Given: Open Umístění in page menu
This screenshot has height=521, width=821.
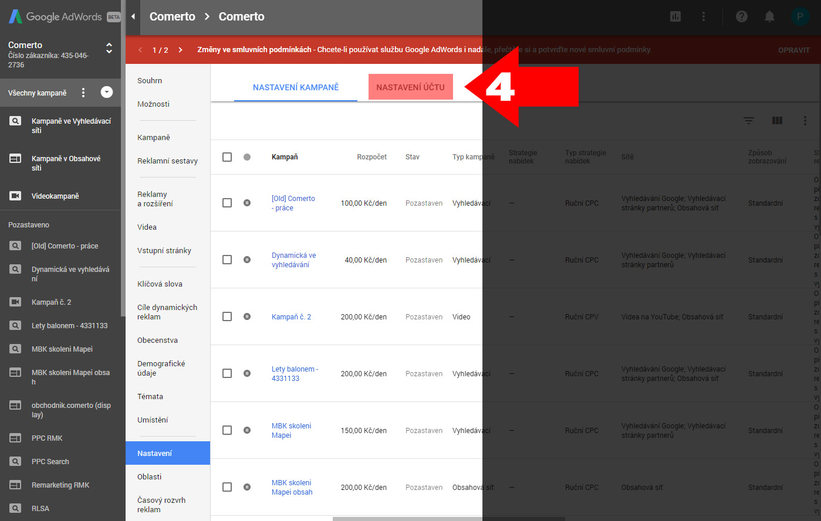Looking at the screenshot, I should click(153, 420).
